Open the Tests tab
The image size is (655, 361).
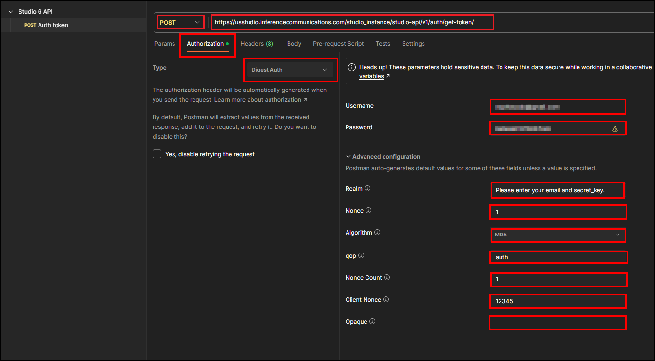(383, 44)
